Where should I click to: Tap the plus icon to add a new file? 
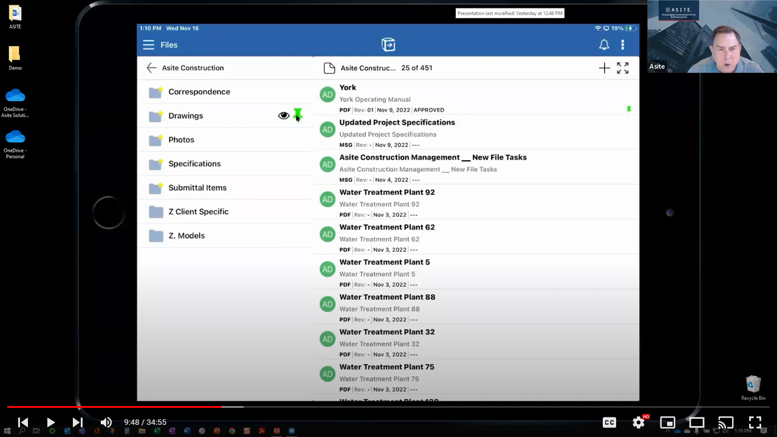tap(604, 68)
